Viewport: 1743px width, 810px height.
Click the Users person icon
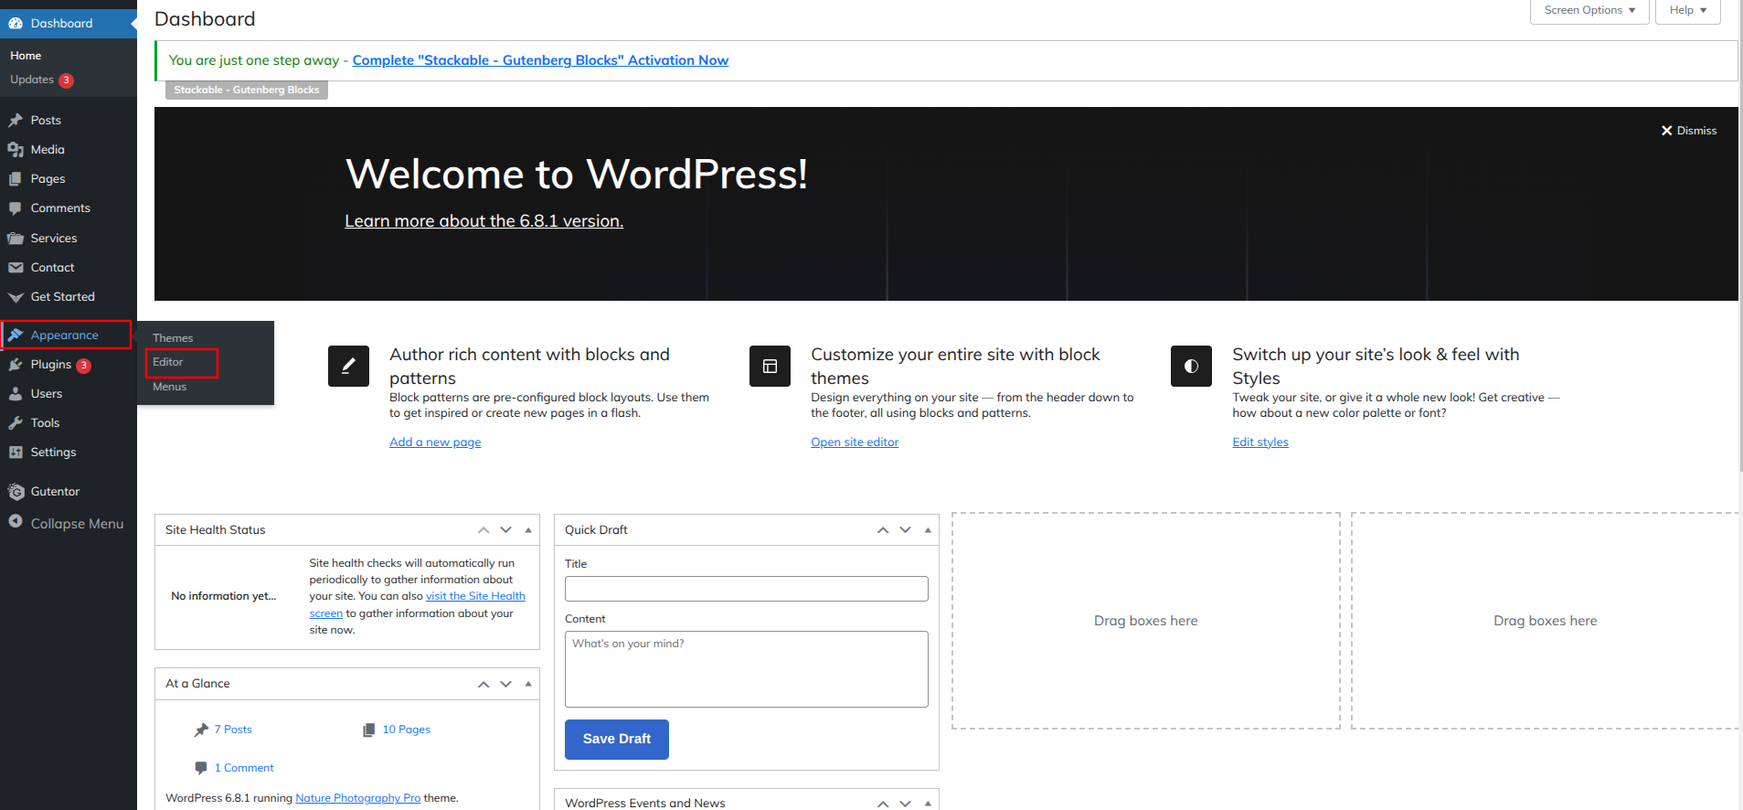pyautogui.click(x=16, y=393)
